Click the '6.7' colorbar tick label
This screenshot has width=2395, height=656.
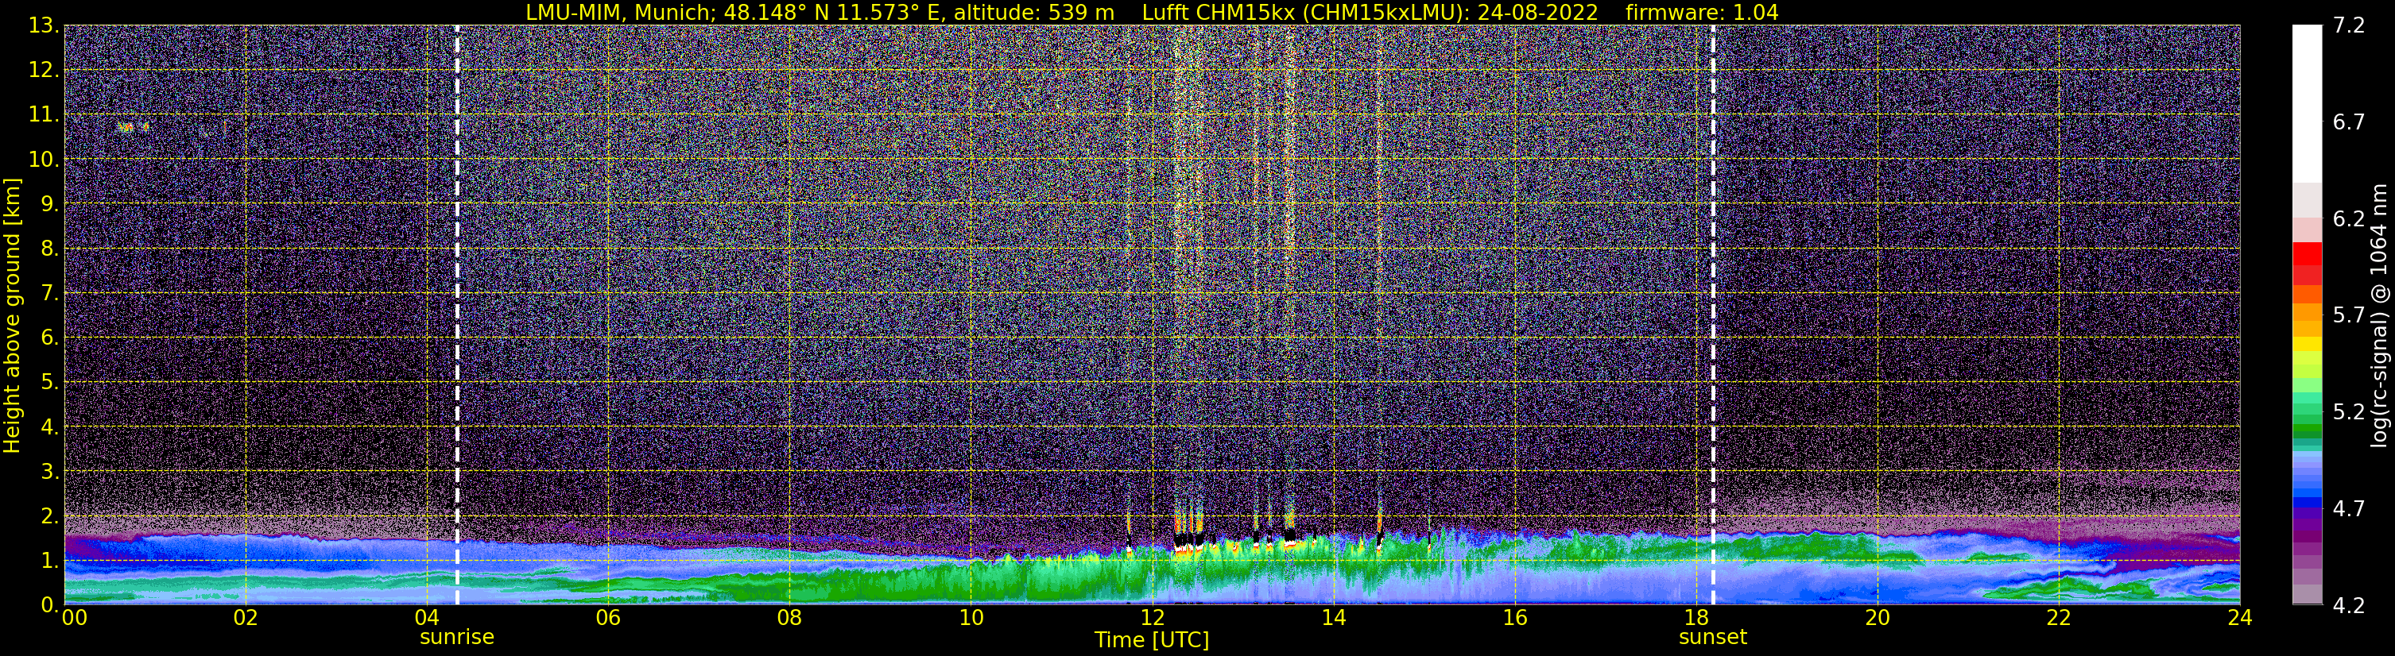2349,122
